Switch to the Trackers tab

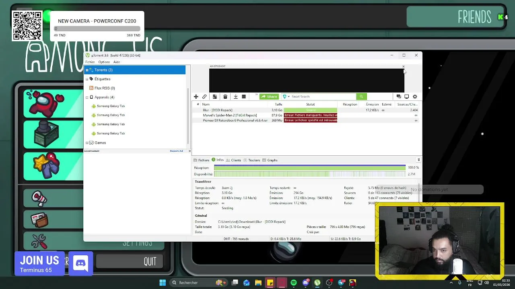[251, 160]
